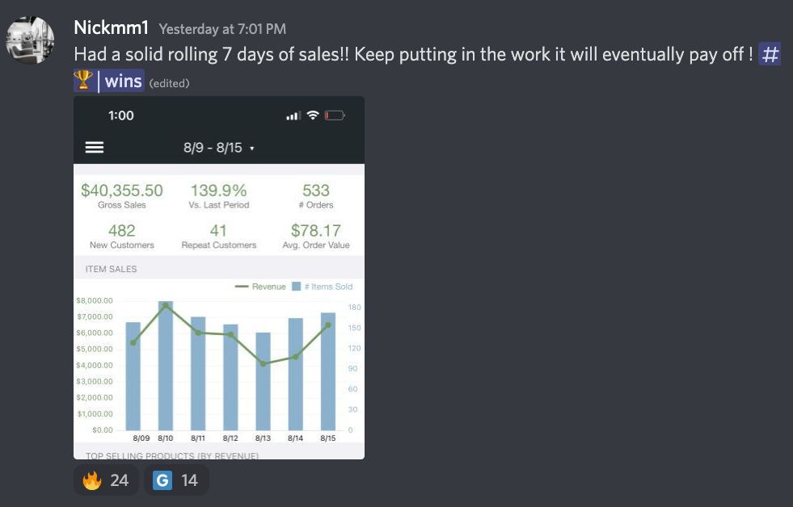Open the Top Selling Products section header
Screen dimensions: 793x507
(172, 455)
